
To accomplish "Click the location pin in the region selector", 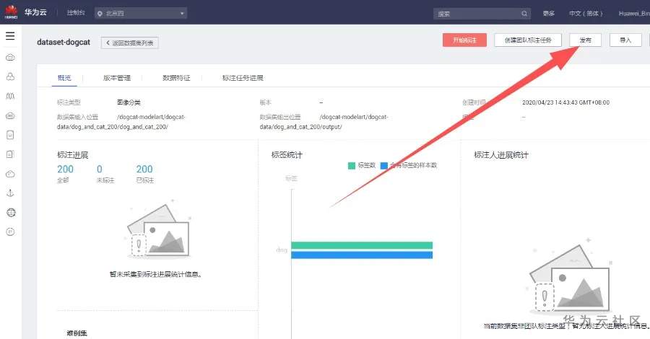I will coord(100,14).
